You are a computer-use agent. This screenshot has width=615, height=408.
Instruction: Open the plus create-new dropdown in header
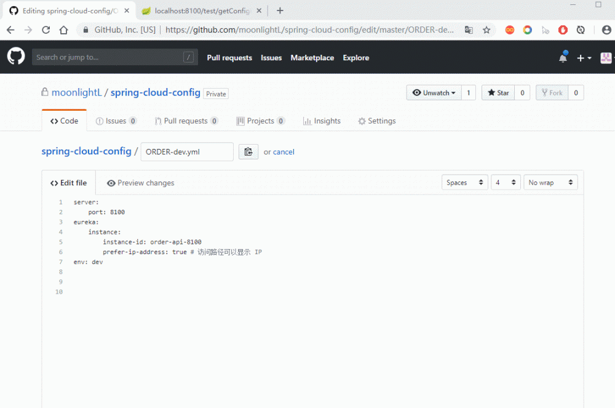(x=582, y=57)
